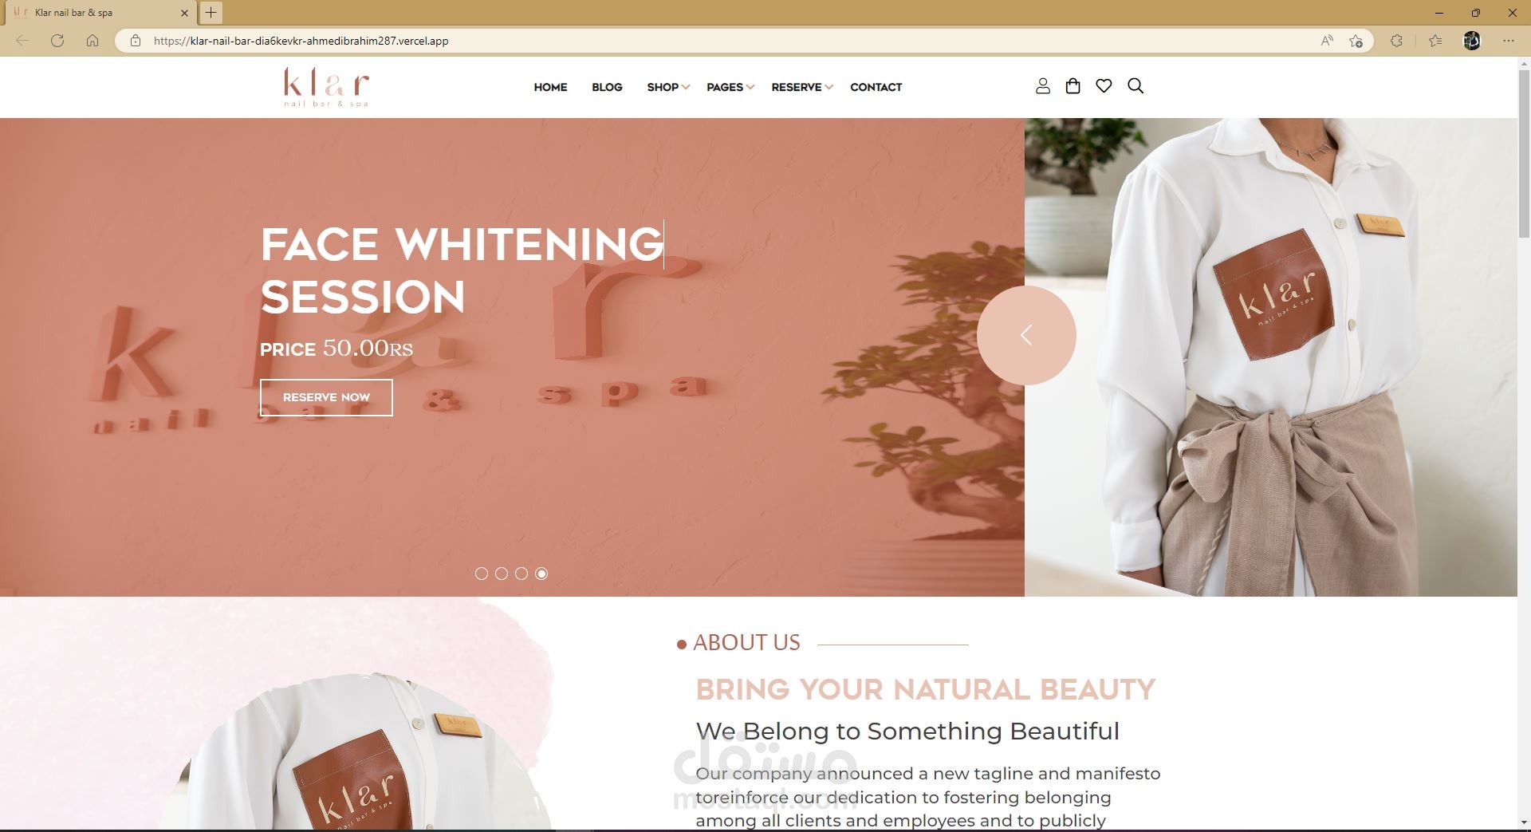Click the previous slide arrow circle
Image resolution: width=1531 pixels, height=832 pixels.
pos(1026,335)
